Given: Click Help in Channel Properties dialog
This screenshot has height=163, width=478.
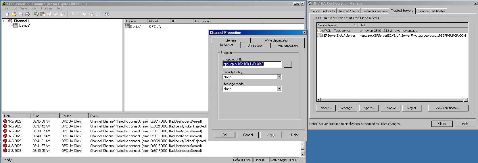Looking at the screenshot, I should 294,135.
